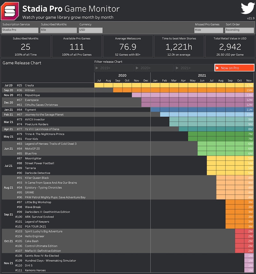
Task: Open the Twitter bird icon link
Action: click(248, 8)
